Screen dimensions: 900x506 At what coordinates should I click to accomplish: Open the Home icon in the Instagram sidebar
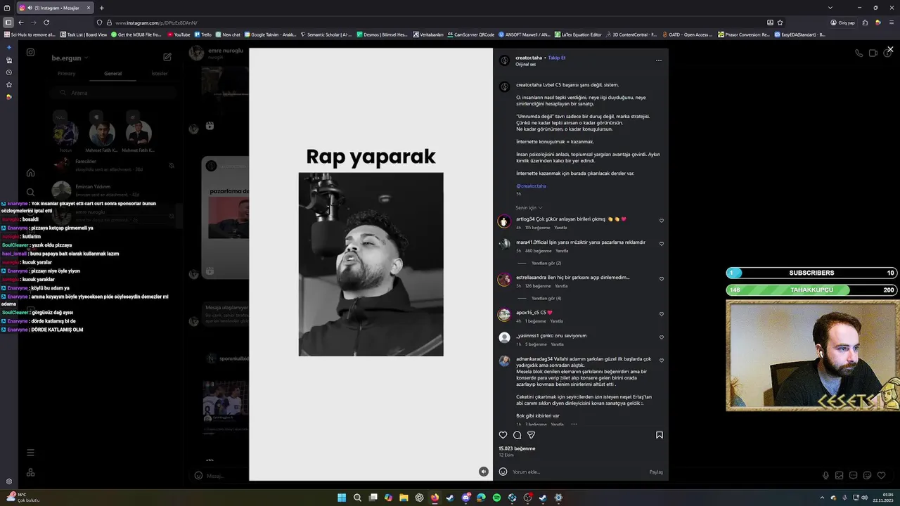[30, 173]
